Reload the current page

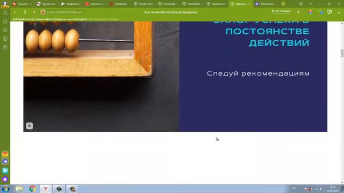(34, 12)
